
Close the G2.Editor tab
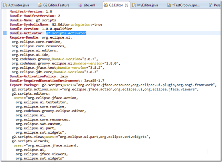(127, 6)
